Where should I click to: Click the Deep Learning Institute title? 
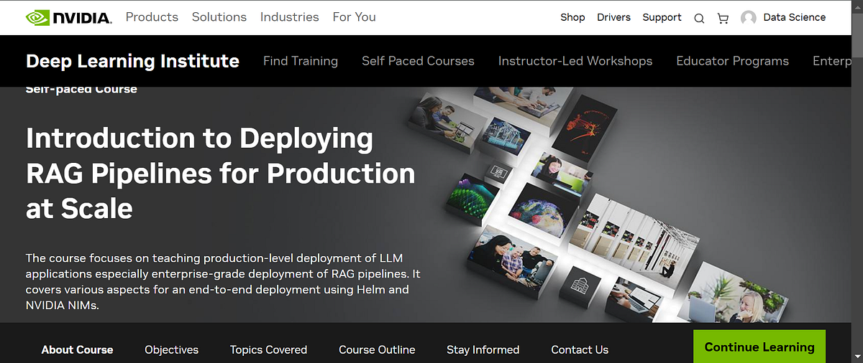(132, 61)
